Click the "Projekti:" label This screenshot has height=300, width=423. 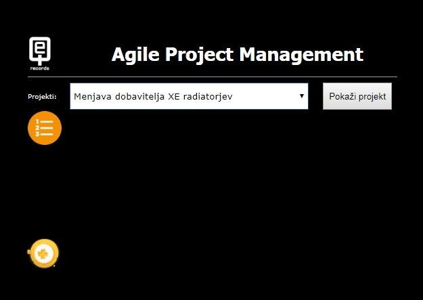point(42,96)
